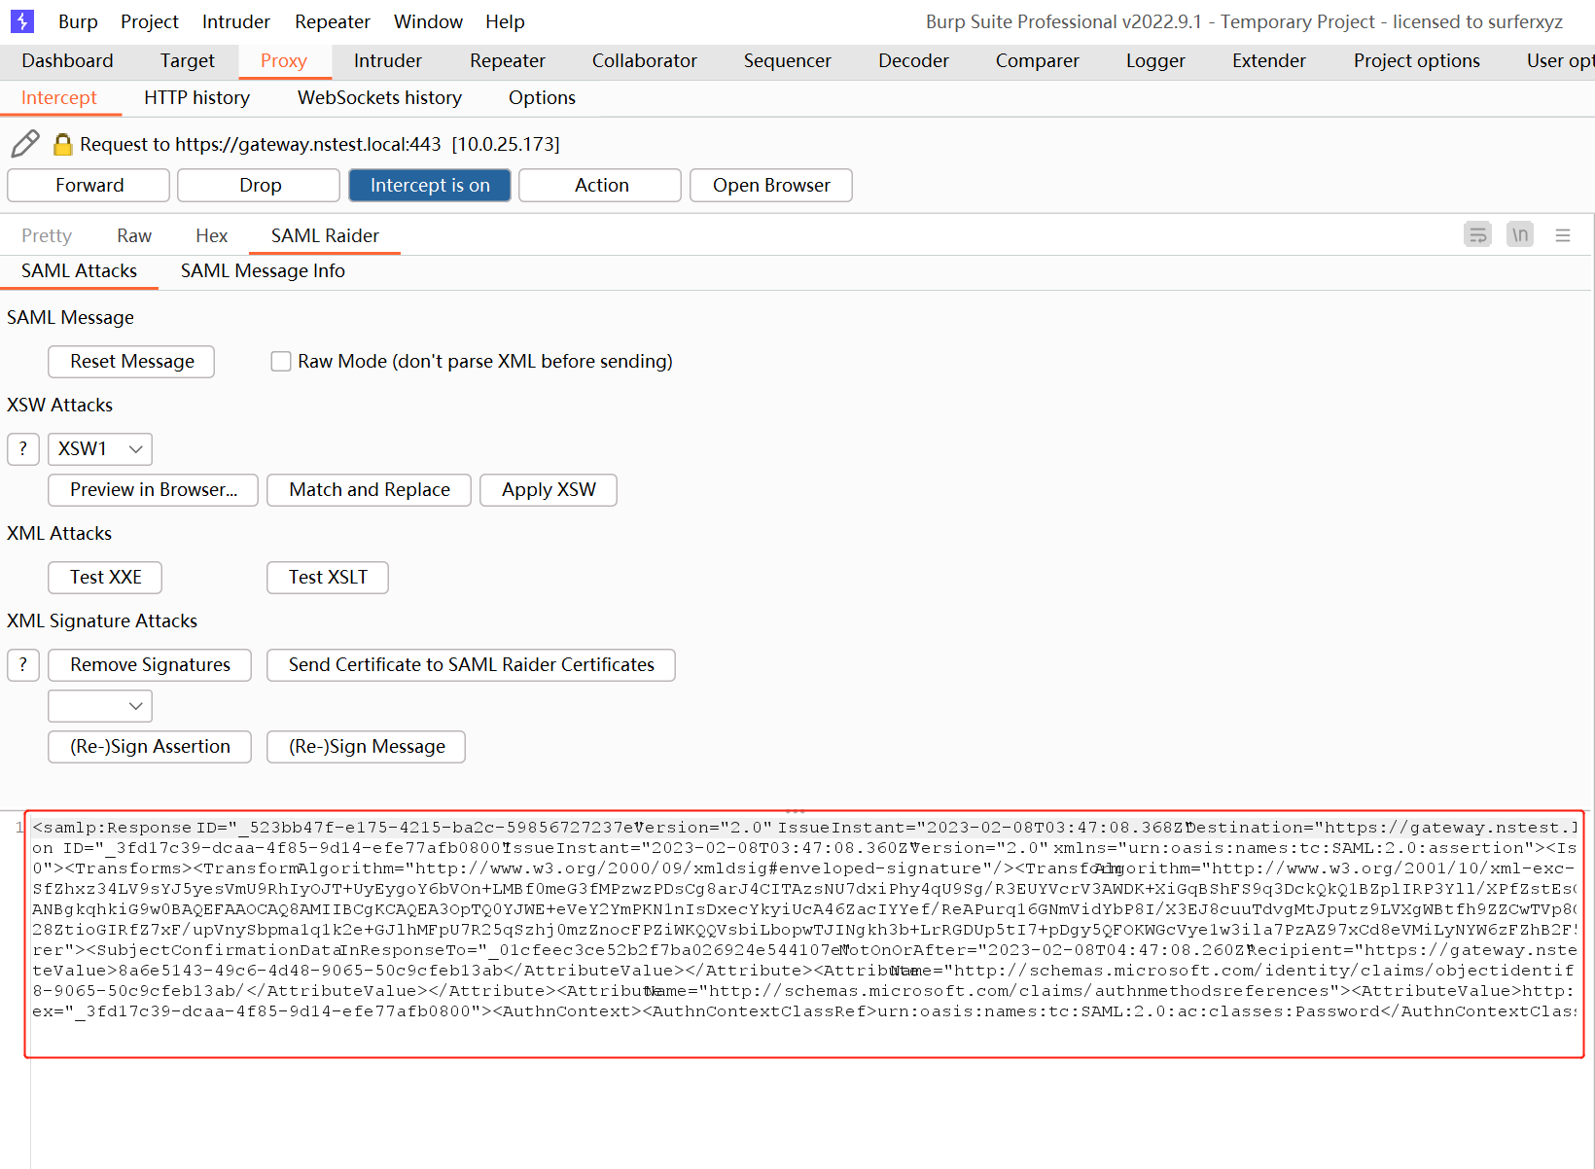
Task: Expand the XSW1 attack type dropdown
Action: (100, 448)
